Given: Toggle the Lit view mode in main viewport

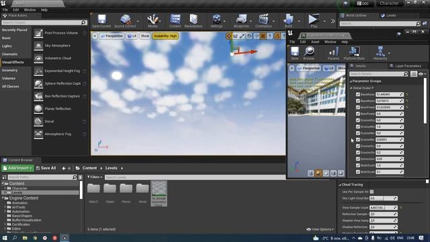Looking at the screenshot, I should click(x=132, y=36).
